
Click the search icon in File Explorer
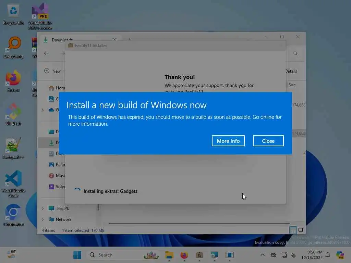(x=295, y=53)
